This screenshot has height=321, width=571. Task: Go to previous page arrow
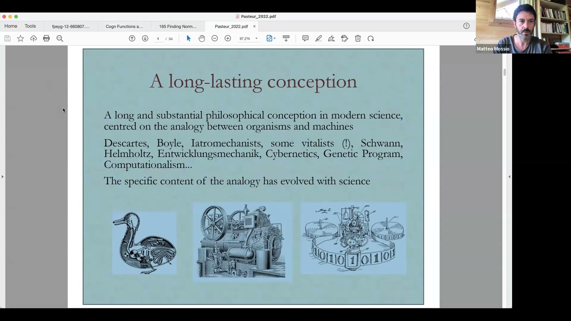point(132,39)
